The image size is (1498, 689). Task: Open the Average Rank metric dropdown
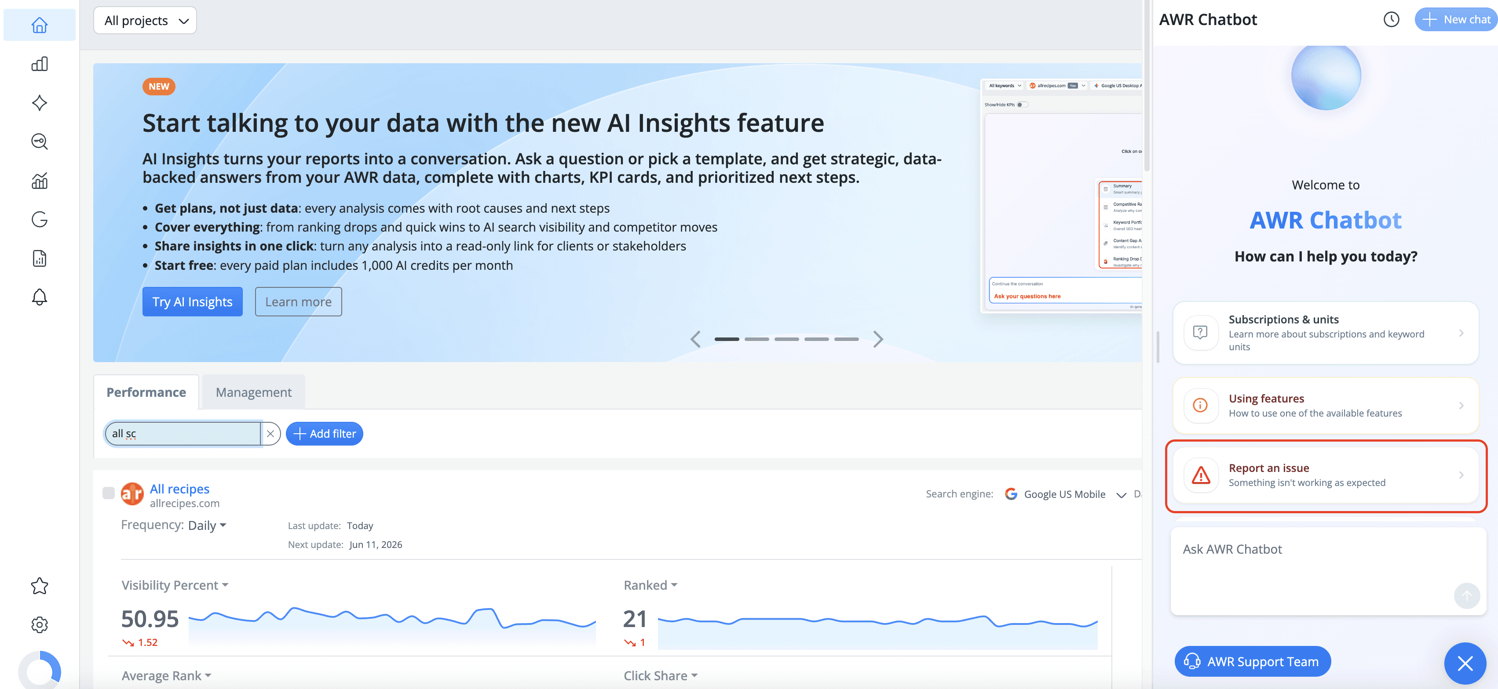coord(166,676)
